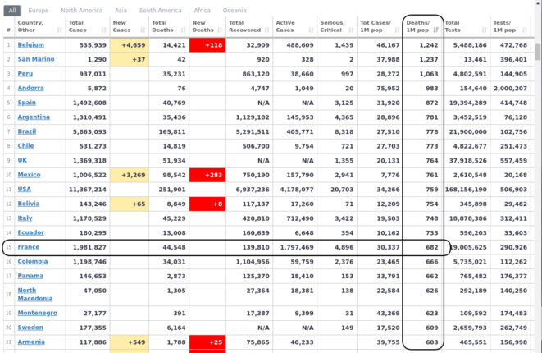Sort by Serious, Critical sort icon
This screenshot has width=542, height=353.
coord(351,30)
